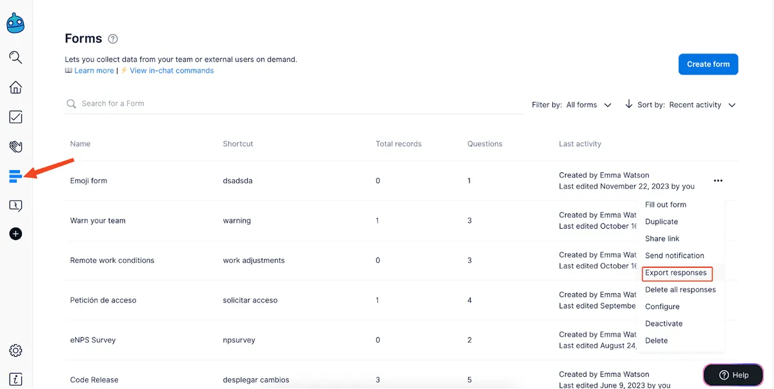
Task: Select the highlighted Forms icon in sidebar
Action: pos(15,175)
